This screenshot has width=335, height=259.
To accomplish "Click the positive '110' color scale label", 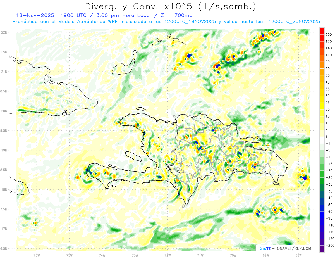I will pos(329,55).
